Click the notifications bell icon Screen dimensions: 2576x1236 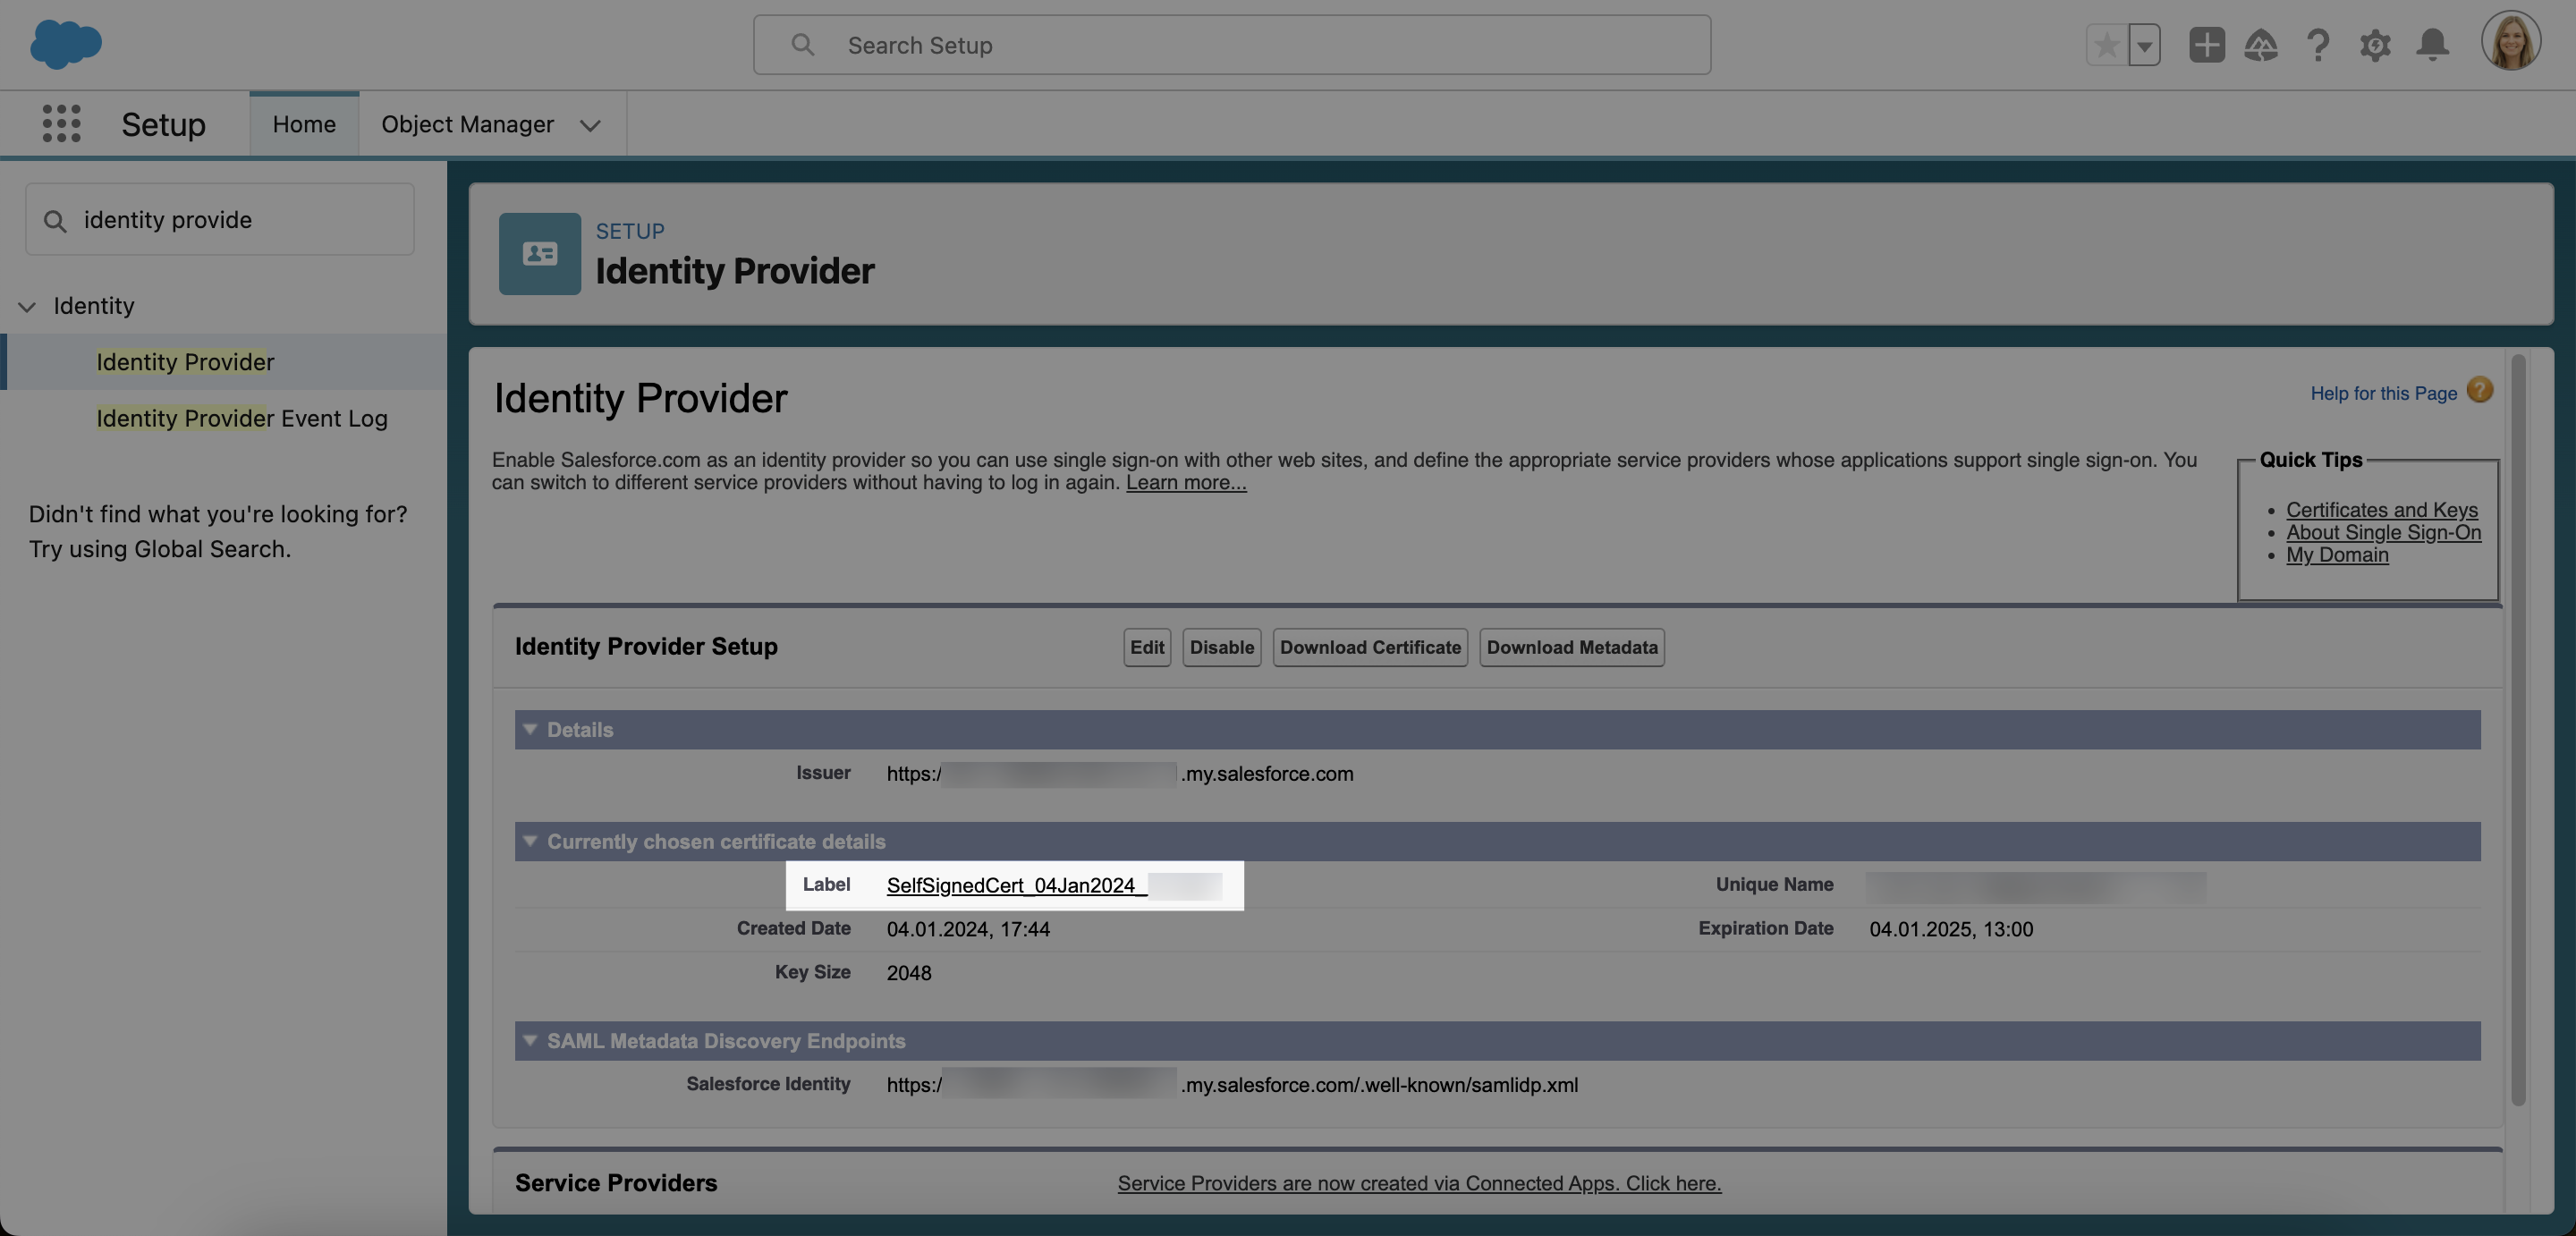2431,45
